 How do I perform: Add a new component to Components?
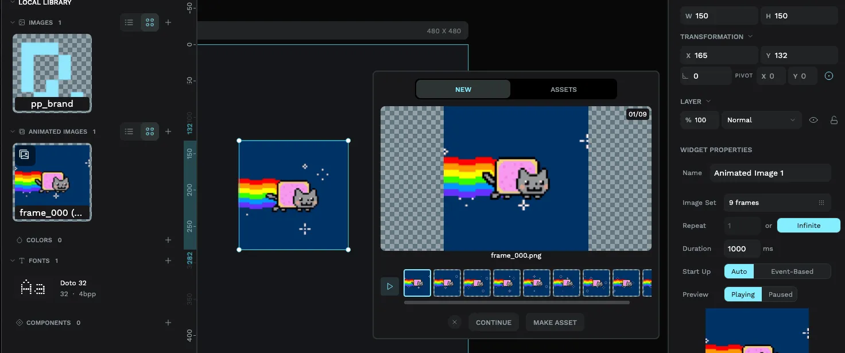pos(168,323)
